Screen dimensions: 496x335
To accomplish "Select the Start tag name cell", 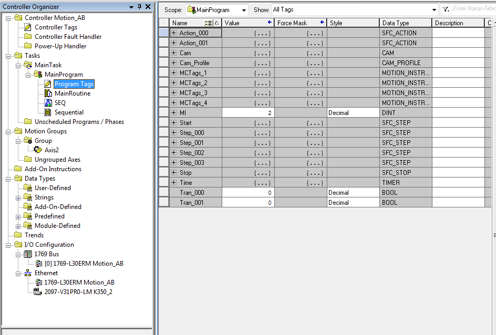I will (x=195, y=123).
